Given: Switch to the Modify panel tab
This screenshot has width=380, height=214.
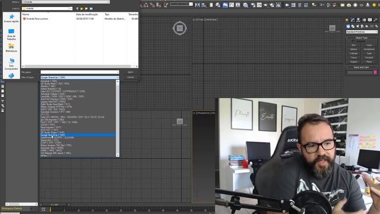Looking at the screenshot, I should point(353,20).
